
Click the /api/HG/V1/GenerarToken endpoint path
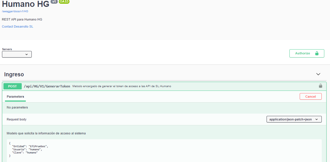tap(47, 86)
